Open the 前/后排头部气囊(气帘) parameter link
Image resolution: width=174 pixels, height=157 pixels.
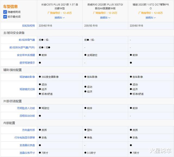coord(22,48)
